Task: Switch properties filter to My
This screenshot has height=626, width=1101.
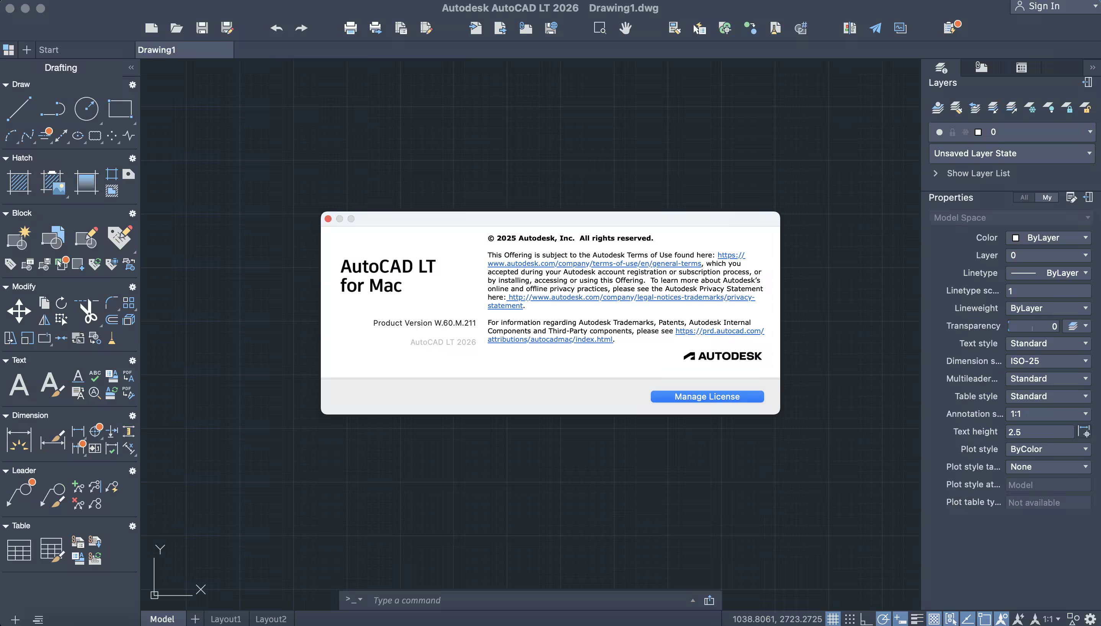Action: coord(1047,197)
